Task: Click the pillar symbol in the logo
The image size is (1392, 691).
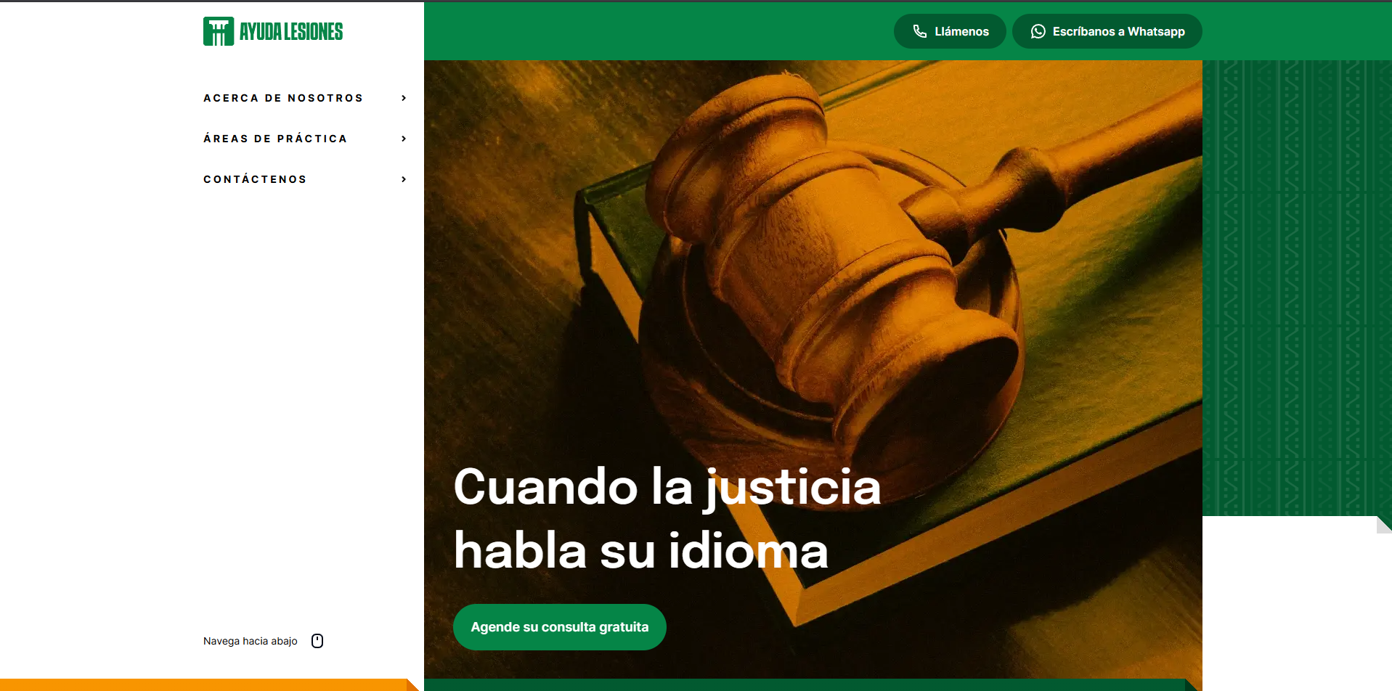Action: click(217, 30)
